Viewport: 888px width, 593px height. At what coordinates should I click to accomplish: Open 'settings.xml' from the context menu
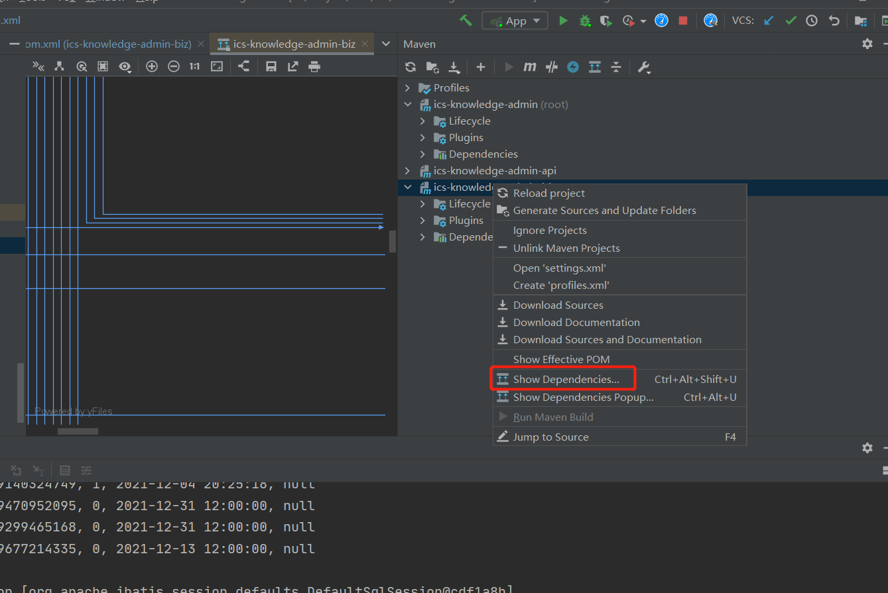click(560, 268)
